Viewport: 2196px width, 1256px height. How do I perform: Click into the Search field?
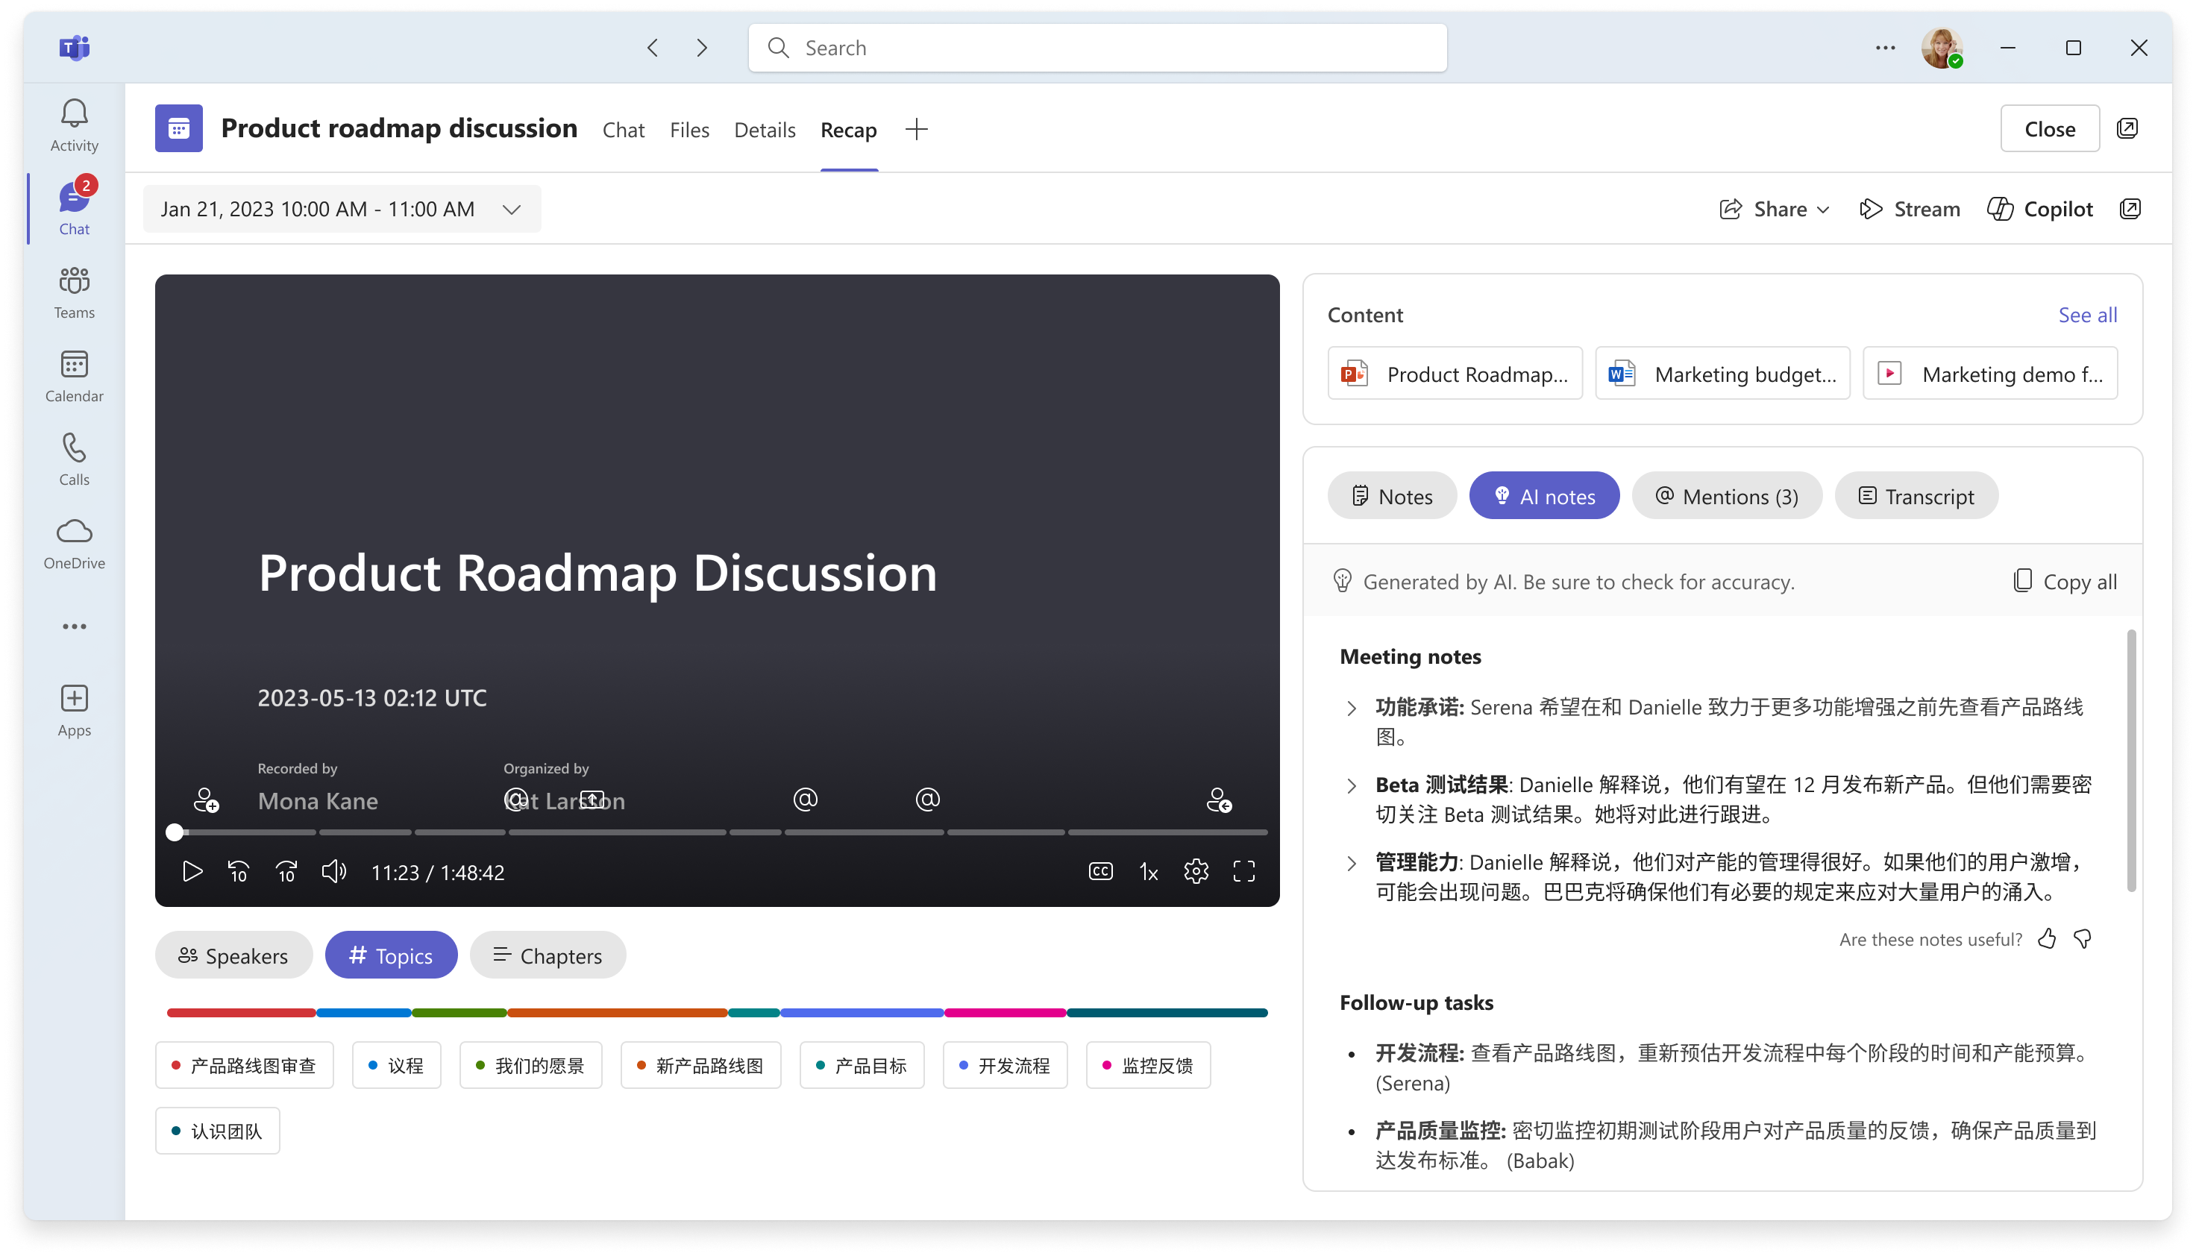(1097, 48)
